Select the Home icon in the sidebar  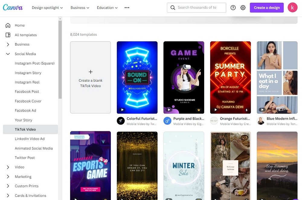point(7,25)
